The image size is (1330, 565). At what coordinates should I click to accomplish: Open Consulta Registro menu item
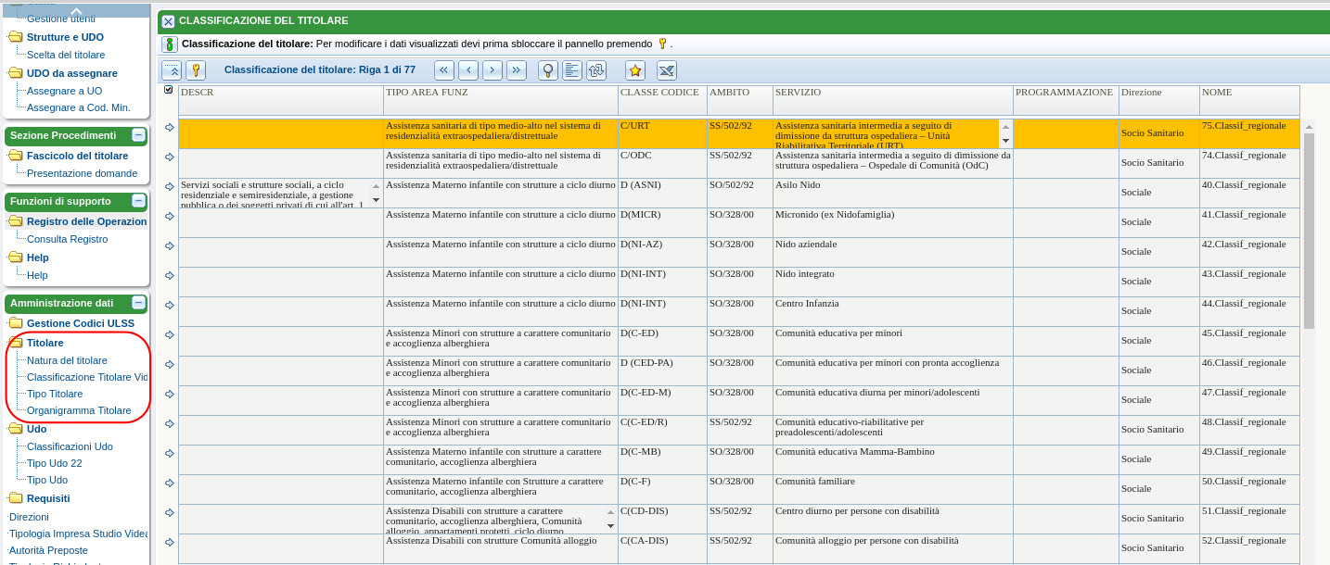click(67, 239)
